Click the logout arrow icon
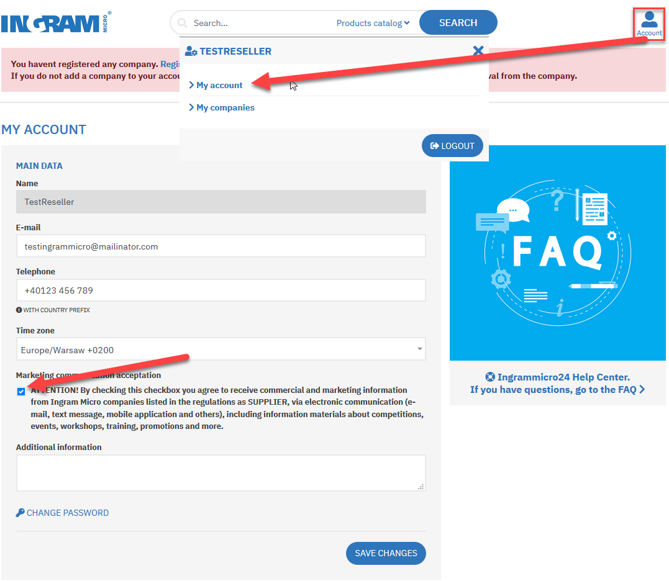 coord(434,146)
